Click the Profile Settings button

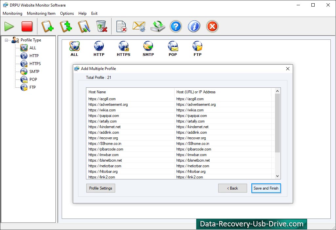click(x=101, y=188)
